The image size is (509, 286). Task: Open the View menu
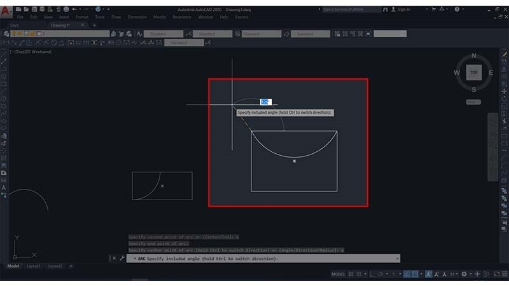coord(48,17)
